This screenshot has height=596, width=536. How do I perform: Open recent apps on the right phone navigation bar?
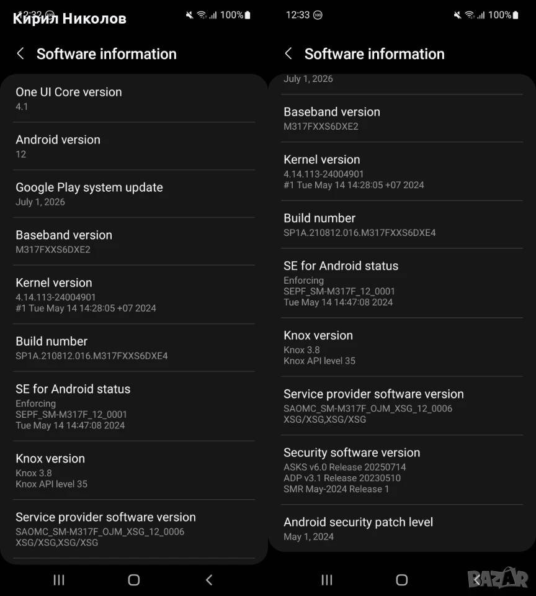(x=327, y=580)
